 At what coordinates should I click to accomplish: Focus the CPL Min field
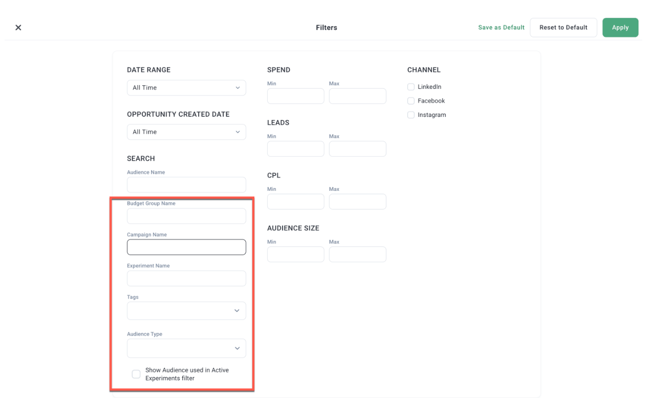point(295,201)
